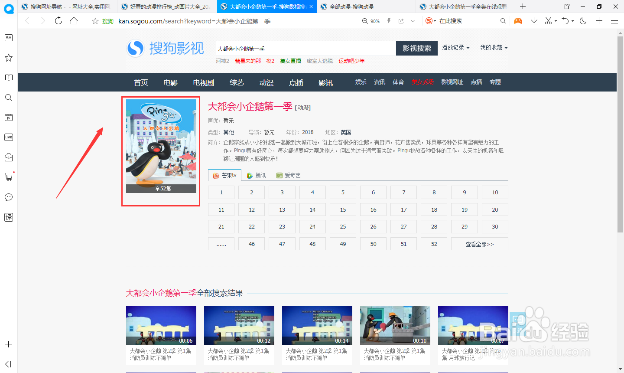The width and height of the screenshot is (624, 373).
Task: Open the video player sidebar icon
Action: tap(8, 118)
